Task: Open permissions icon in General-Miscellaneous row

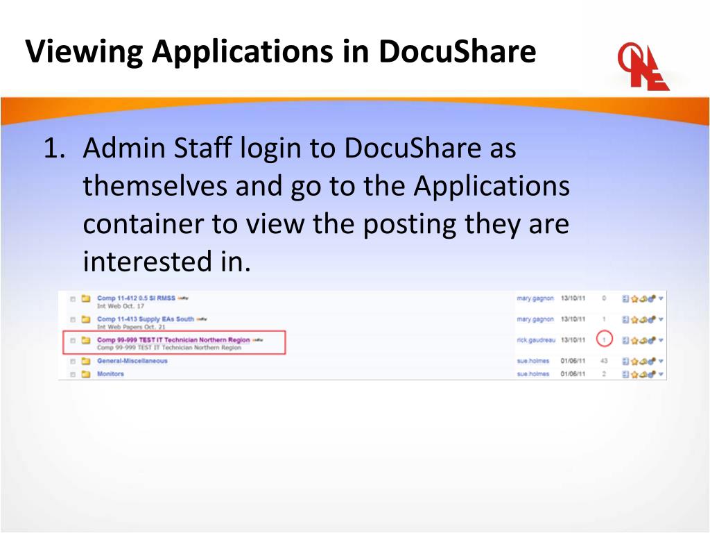Action: [652, 361]
